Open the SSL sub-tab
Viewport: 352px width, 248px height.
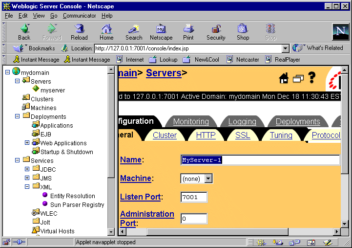click(243, 135)
